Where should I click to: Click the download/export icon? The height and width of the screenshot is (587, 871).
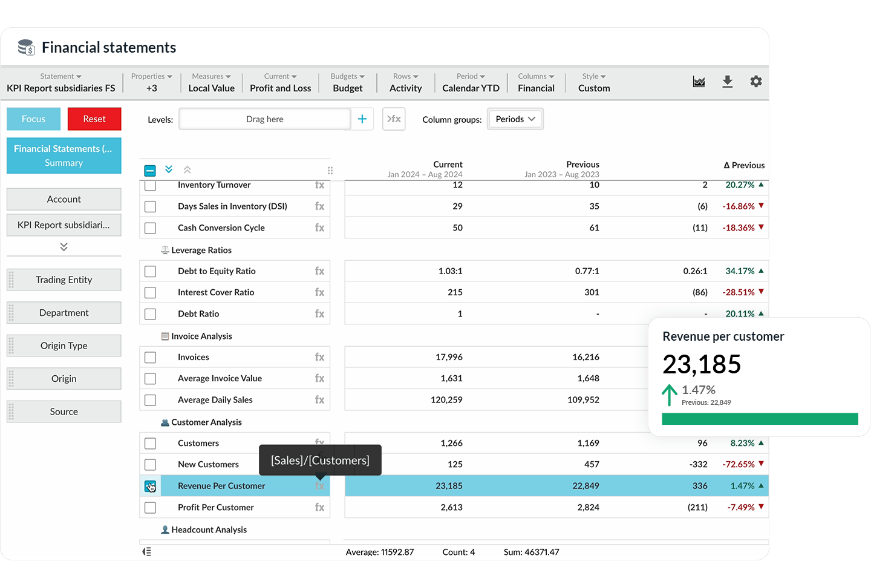pyautogui.click(x=727, y=81)
